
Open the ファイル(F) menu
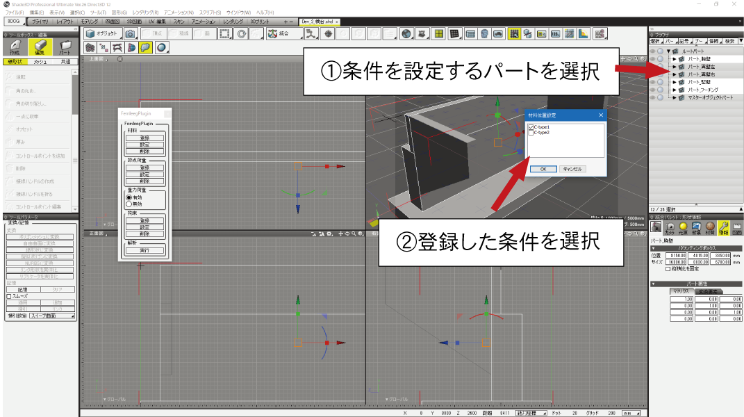[14, 13]
